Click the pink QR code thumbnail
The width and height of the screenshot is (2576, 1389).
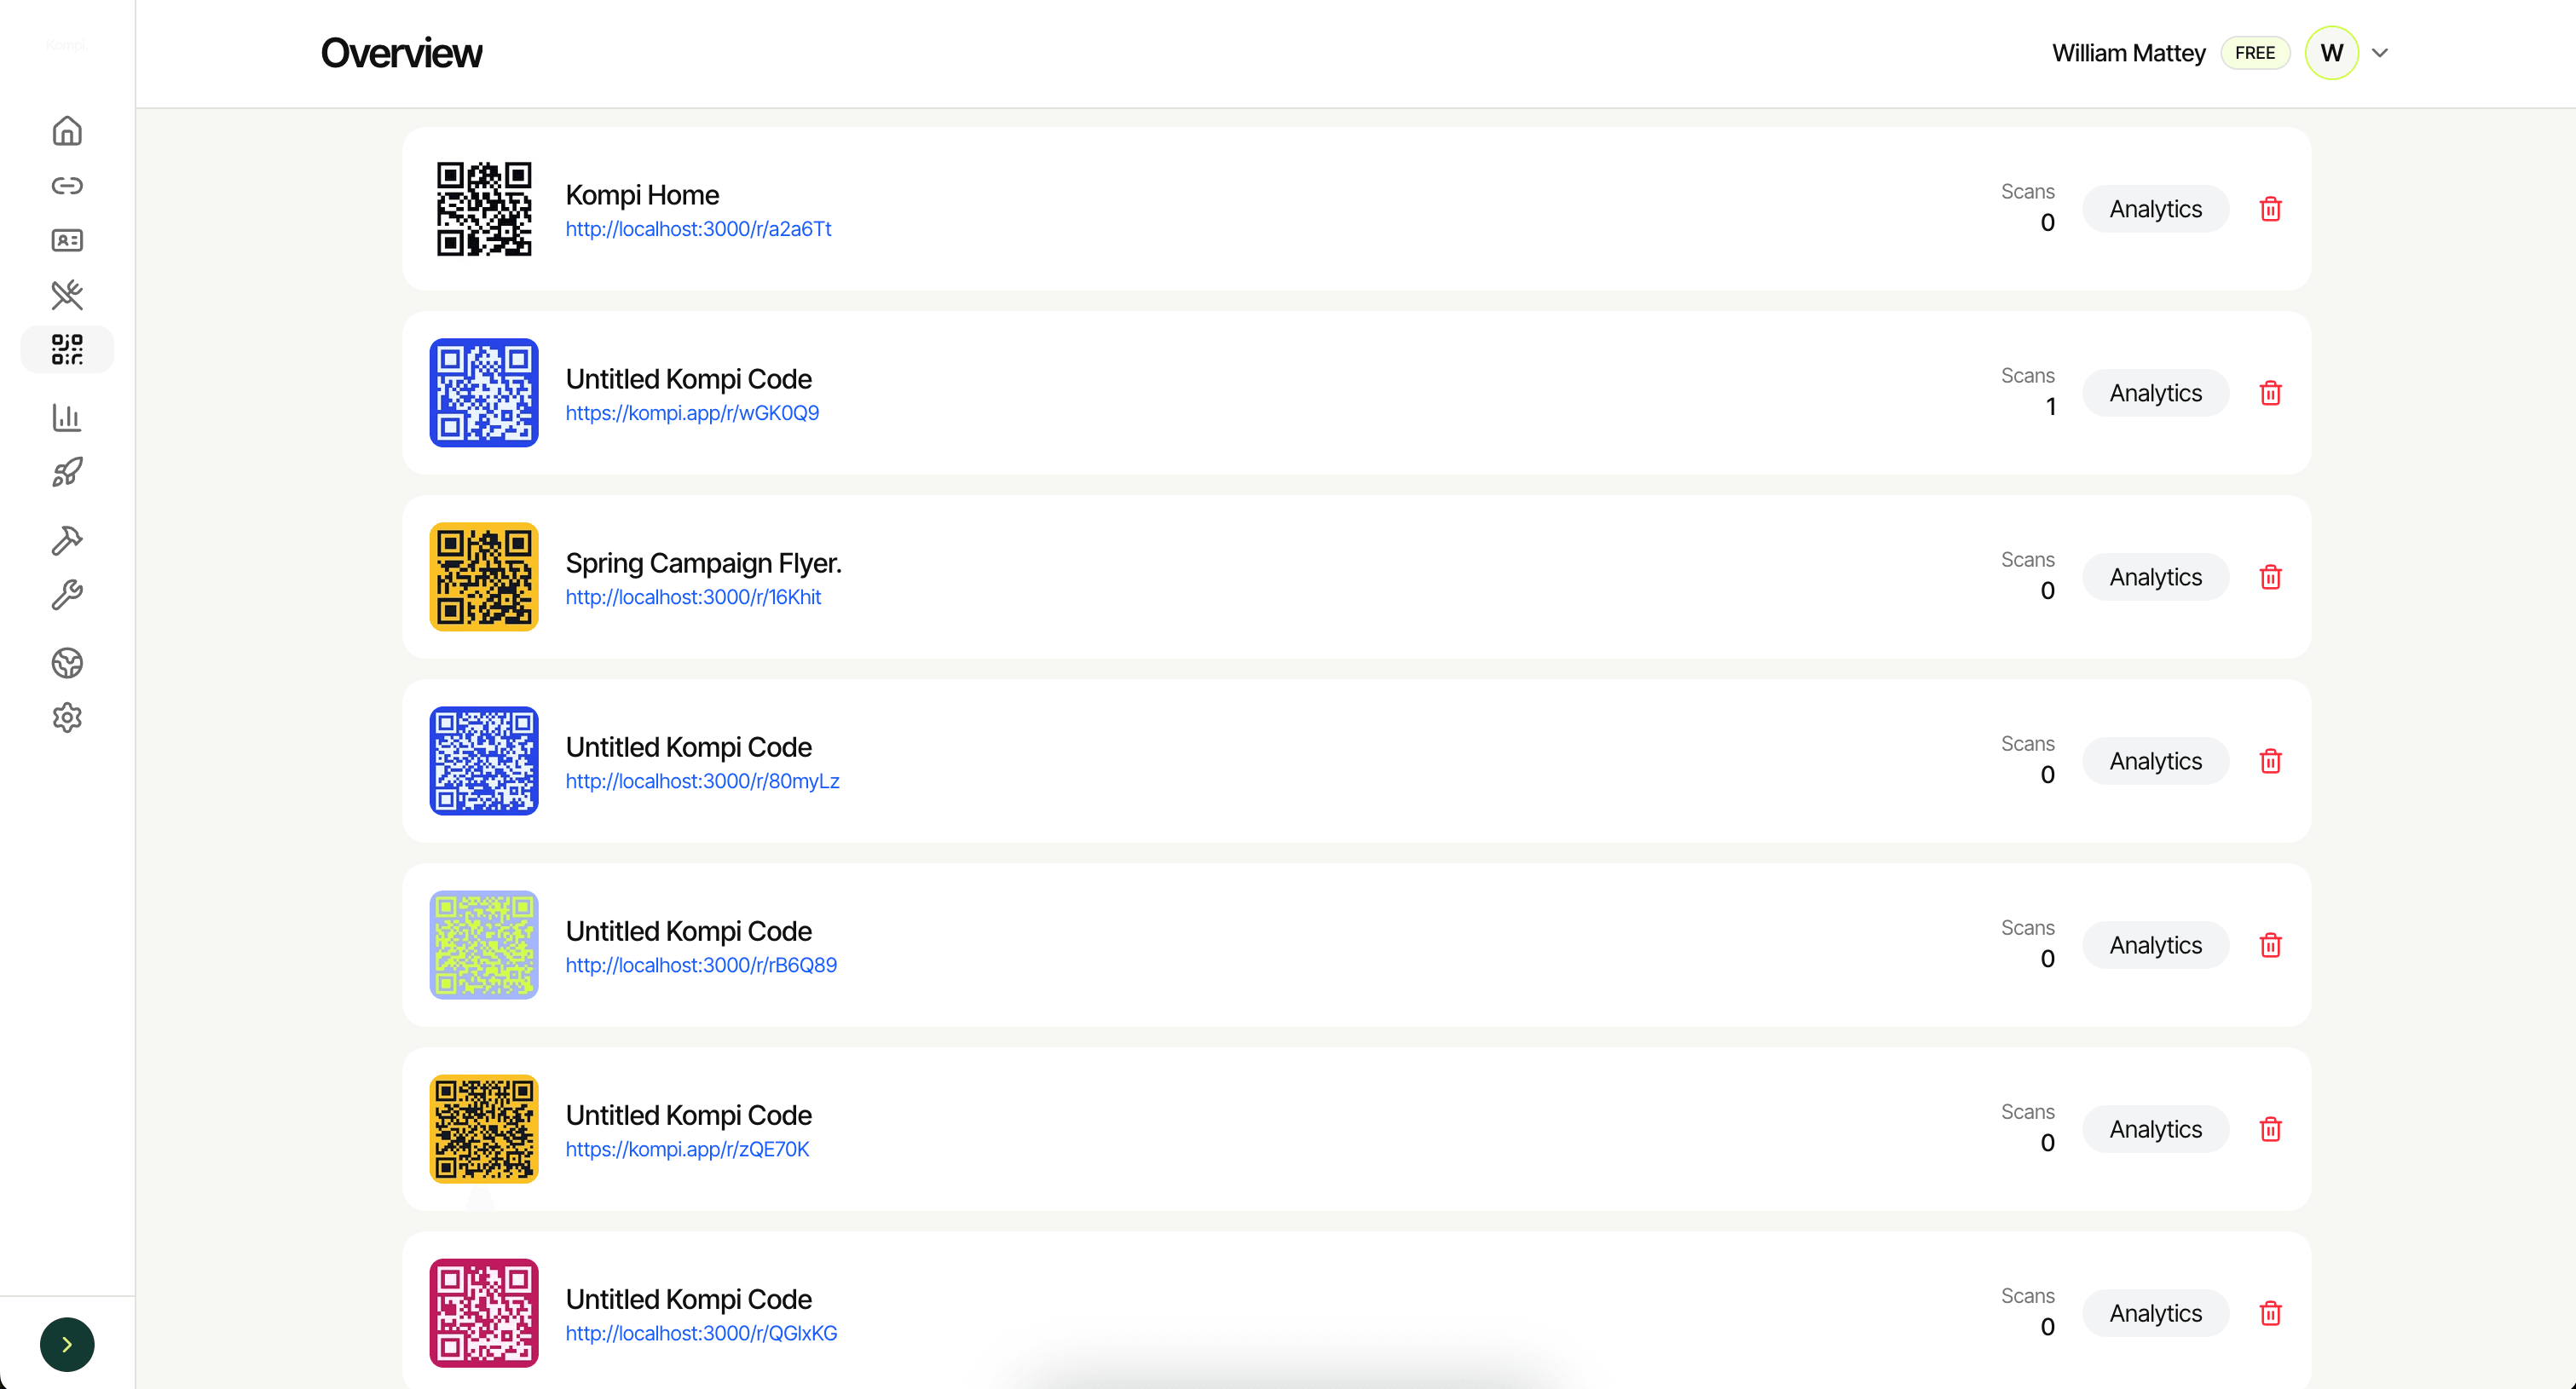tap(484, 1312)
